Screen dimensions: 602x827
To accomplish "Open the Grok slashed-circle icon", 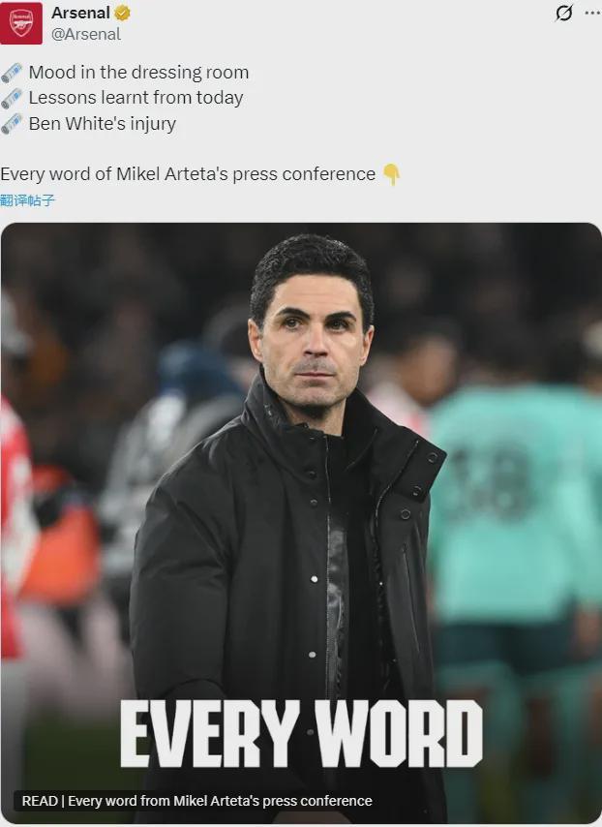I will click(563, 13).
